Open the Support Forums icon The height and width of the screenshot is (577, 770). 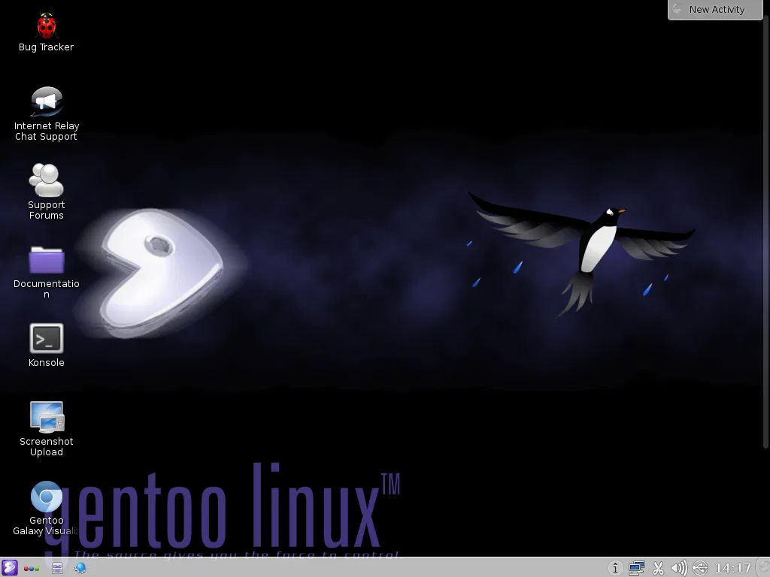46,180
